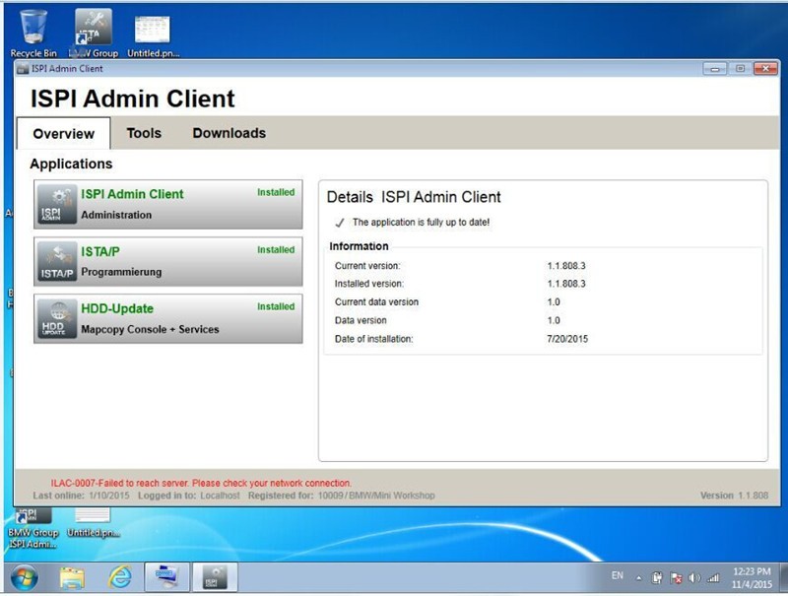
Task: Click the network signal tray icon
Action: click(713, 578)
